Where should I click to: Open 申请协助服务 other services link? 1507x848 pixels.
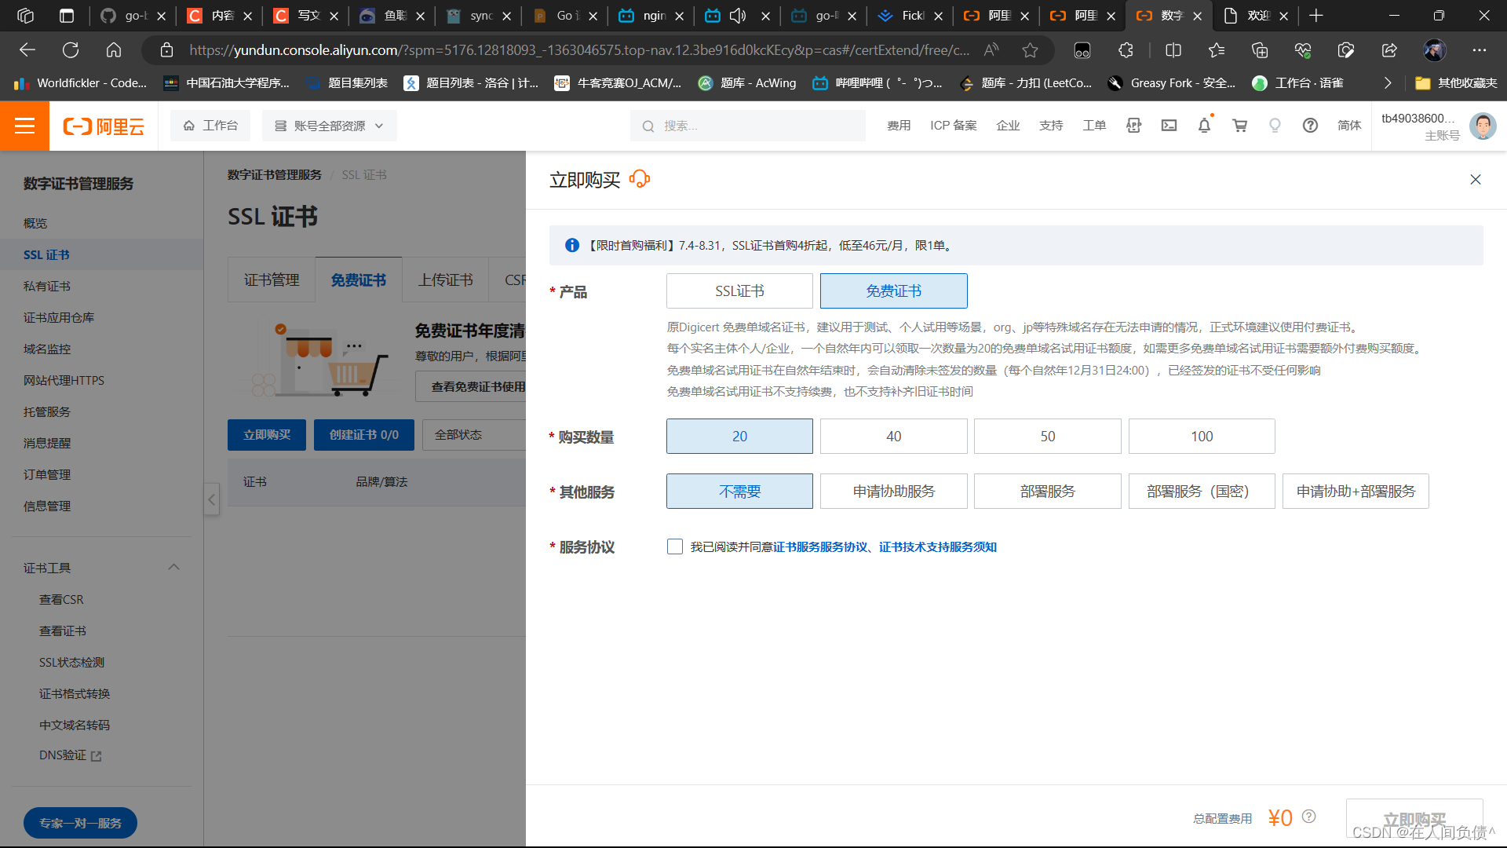pyautogui.click(x=893, y=491)
